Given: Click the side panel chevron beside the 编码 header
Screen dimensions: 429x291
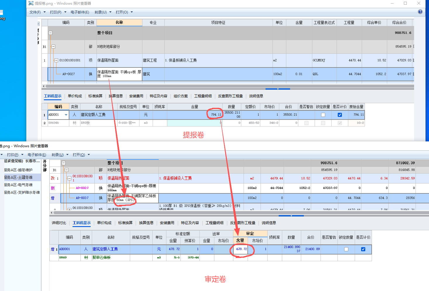Looking at the screenshot, I should coord(38,24).
